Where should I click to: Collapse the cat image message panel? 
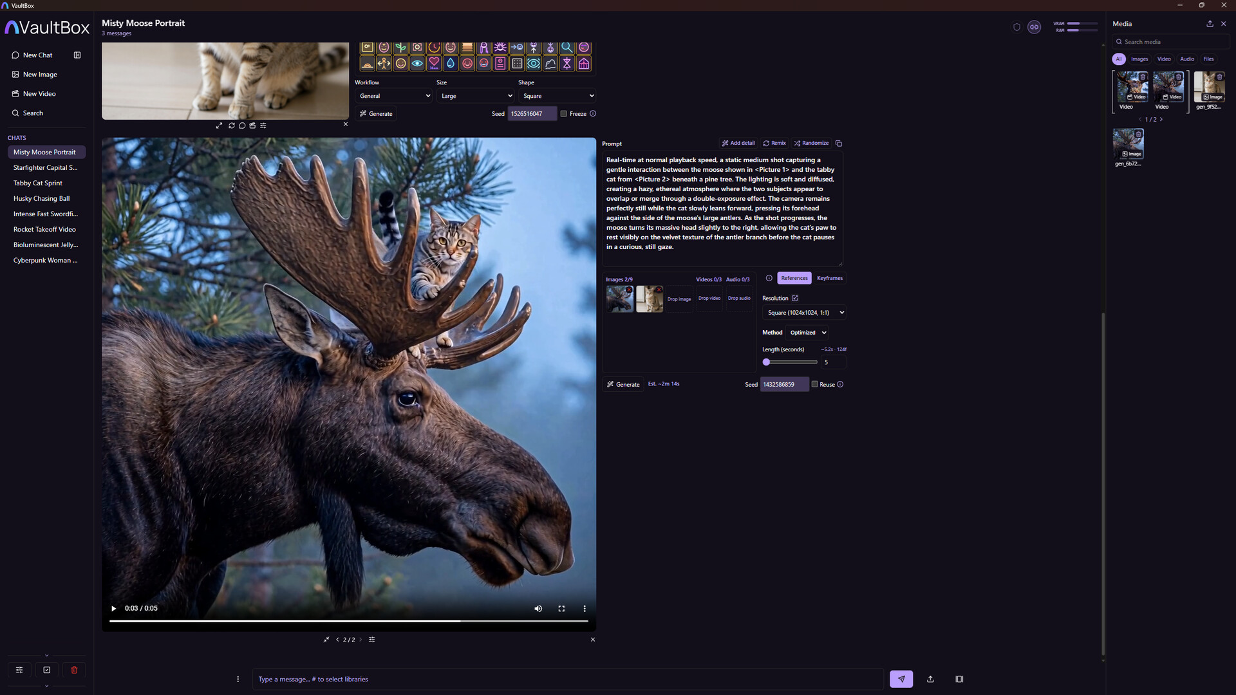click(345, 124)
